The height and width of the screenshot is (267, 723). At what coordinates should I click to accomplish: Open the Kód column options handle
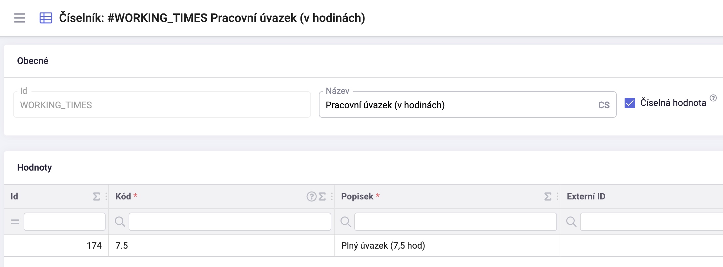332,196
